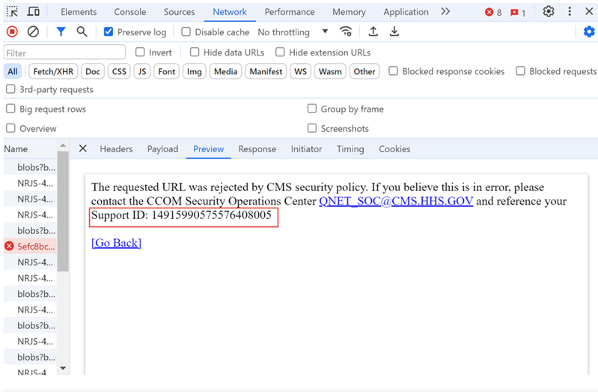This screenshot has height=392, width=598.
Task: Click the export HAR download icon
Action: [394, 32]
